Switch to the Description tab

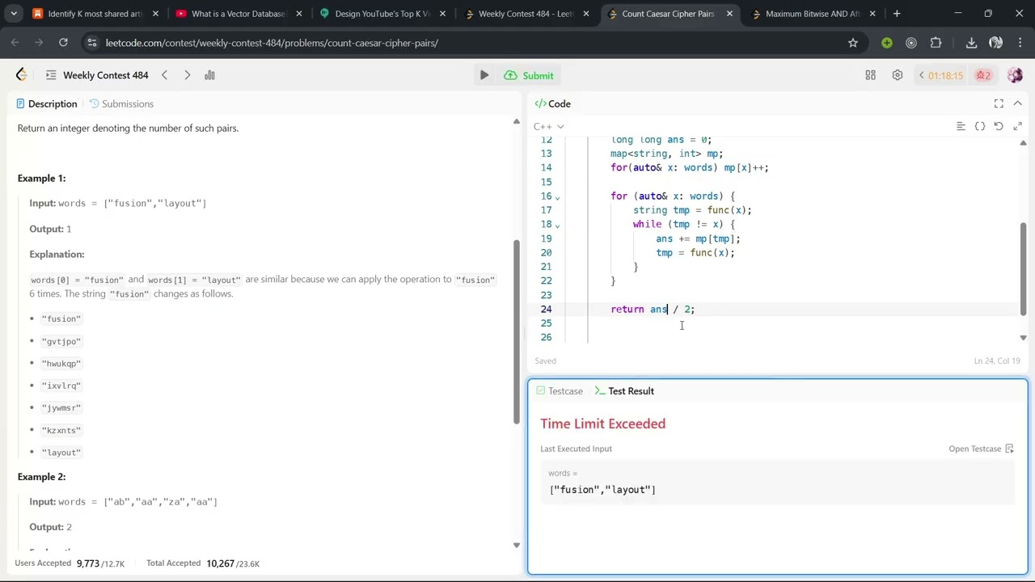tap(46, 103)
